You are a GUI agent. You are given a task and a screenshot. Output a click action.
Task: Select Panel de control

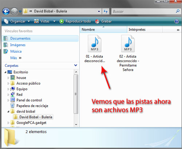click(x=29, y=100)
